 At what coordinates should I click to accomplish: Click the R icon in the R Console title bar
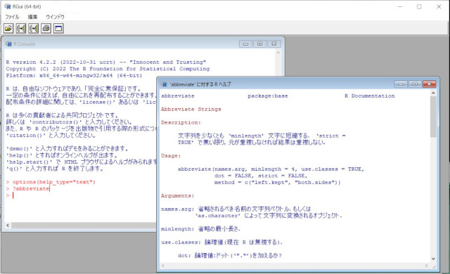pos(8,44)
